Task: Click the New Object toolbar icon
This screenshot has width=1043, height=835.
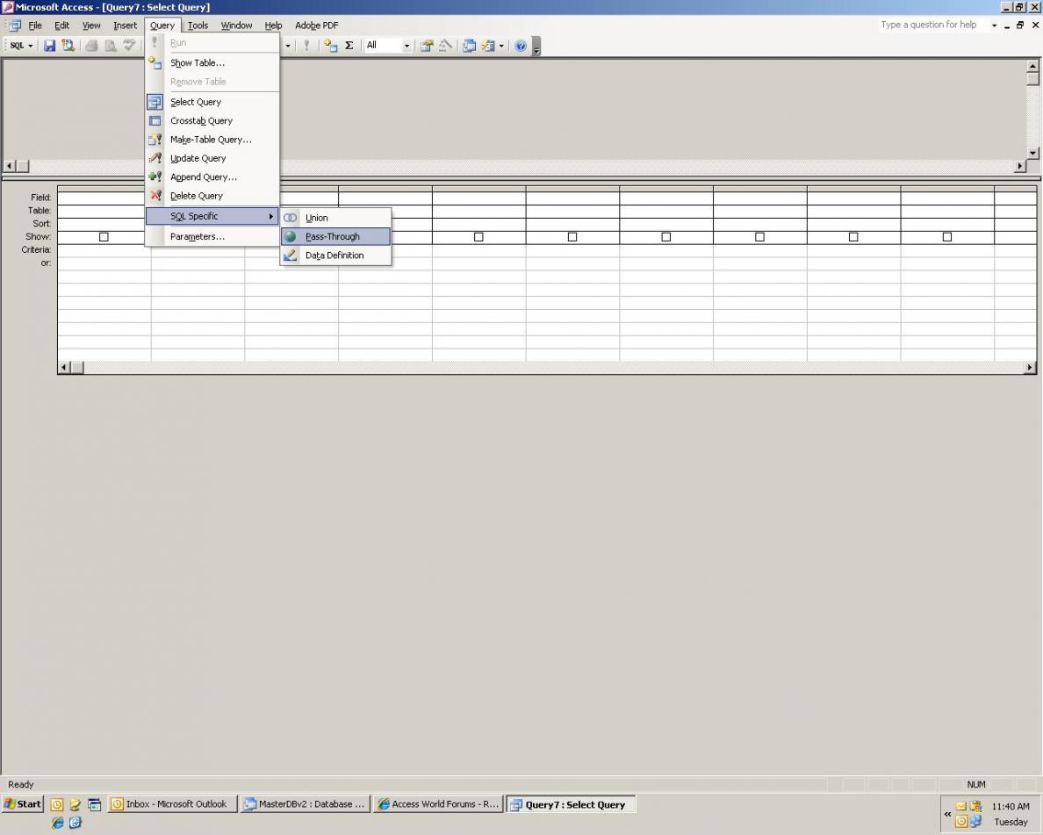Action: [x=488, y=46]
